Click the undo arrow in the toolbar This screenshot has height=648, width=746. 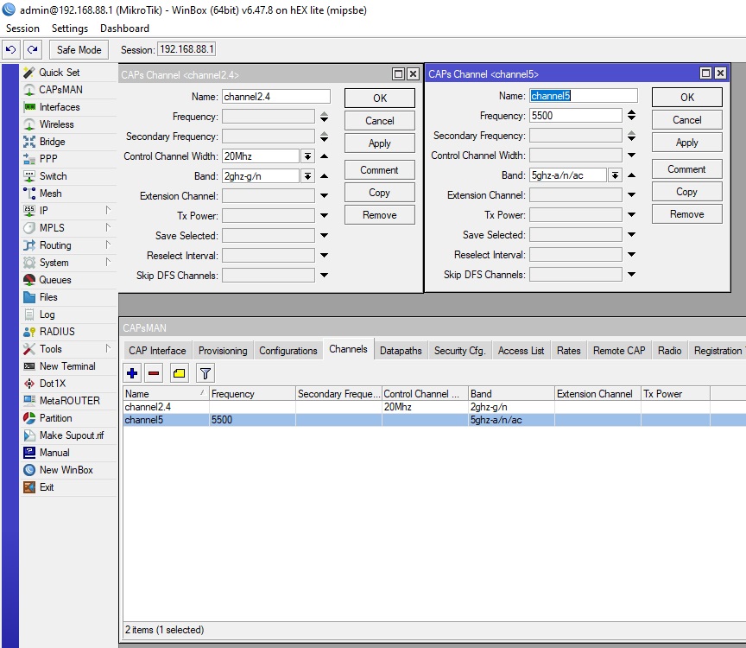10,49
